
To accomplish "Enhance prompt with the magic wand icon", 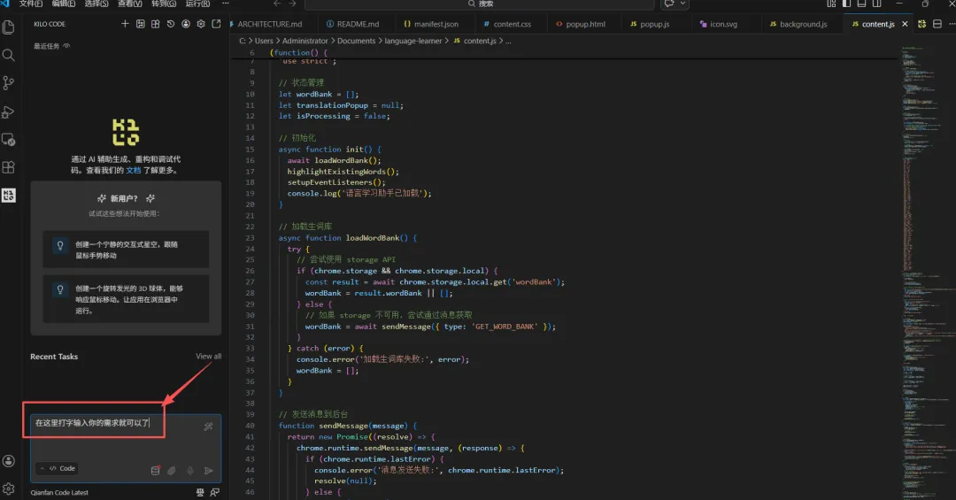I will (209, 427).
